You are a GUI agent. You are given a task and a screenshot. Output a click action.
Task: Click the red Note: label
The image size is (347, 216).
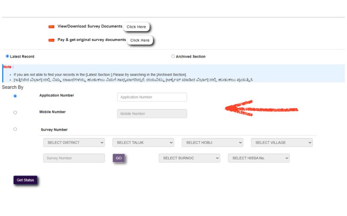pyautogui.click(x=8, y=67)
